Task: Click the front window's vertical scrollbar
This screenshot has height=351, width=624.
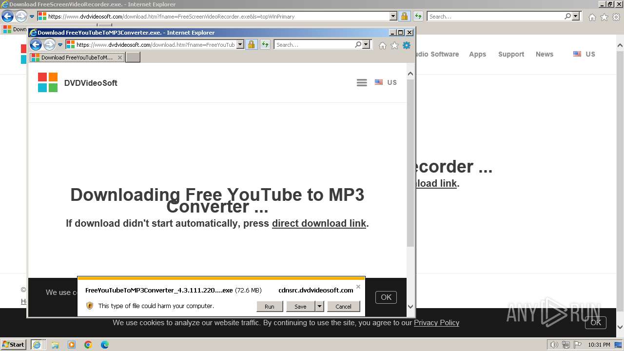Action: 410,163
